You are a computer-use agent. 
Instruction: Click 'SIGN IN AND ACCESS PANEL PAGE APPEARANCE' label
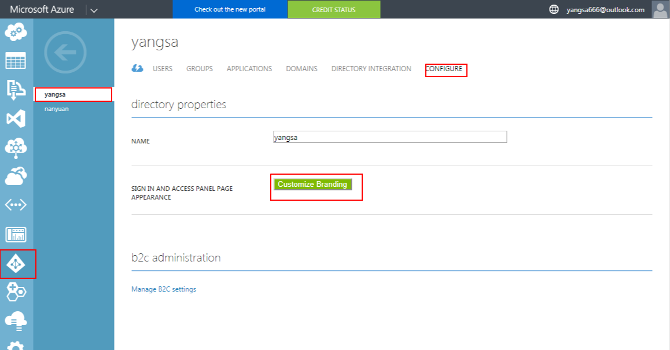click(x=182, y=193)
